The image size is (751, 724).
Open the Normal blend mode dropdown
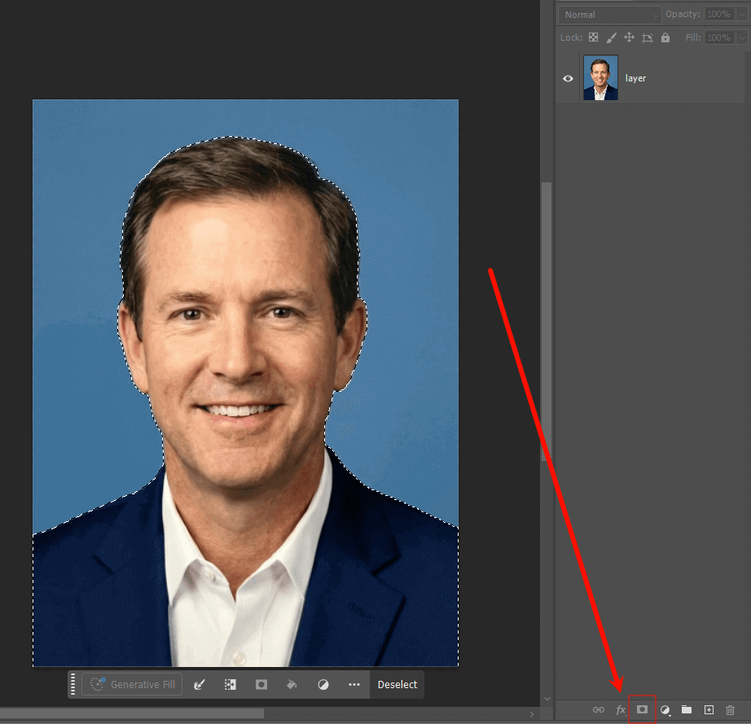pos(608,14)
